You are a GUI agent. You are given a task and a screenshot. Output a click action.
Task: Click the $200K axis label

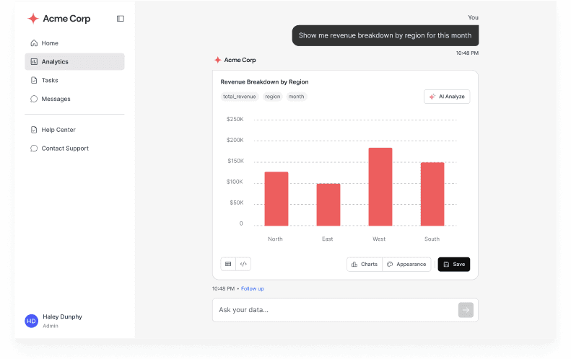tap(235, 140)
